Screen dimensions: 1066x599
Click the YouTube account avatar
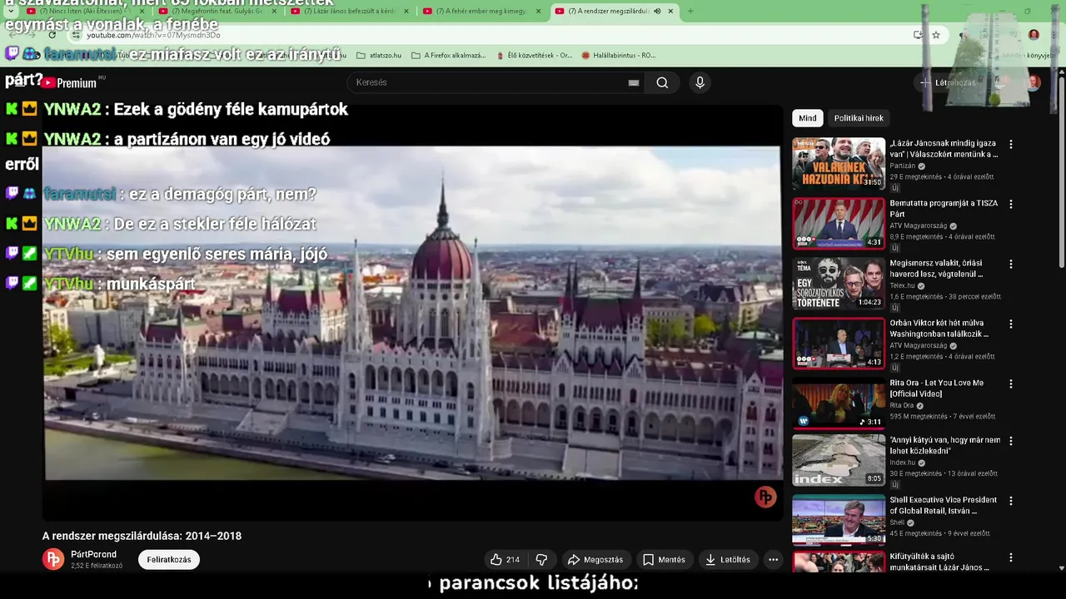(x=1034, y=82)
